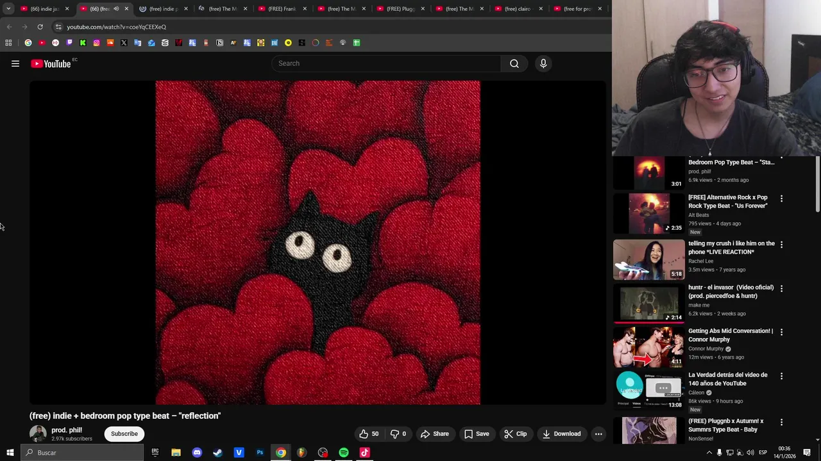Open options menu for Pluggnb Autumn! video
The height and width of the screenshot is (461, 821).
click(x=781, y=423)
